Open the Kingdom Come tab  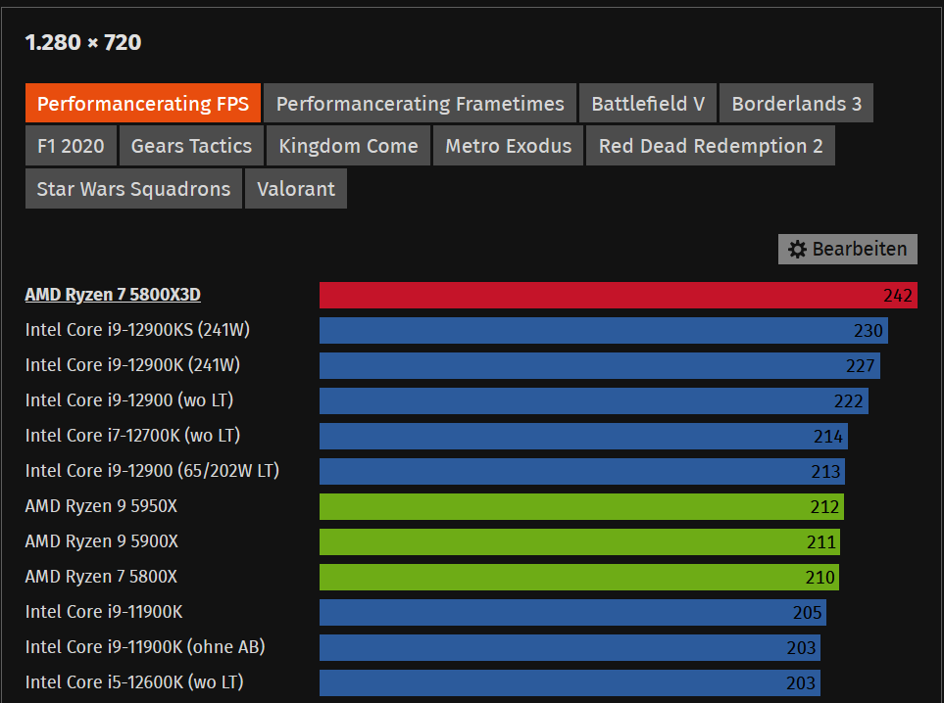[349, 146]
